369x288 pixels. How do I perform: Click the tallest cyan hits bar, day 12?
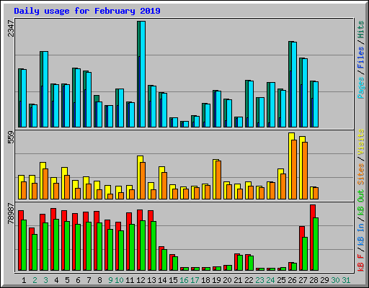[x=143, y=74]
